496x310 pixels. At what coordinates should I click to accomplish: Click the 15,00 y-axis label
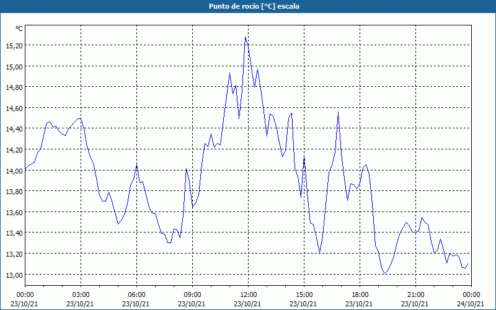point(14,66)
